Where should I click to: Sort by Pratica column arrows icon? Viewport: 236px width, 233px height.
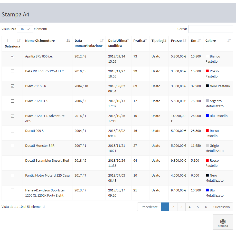[x=146, y=41]
